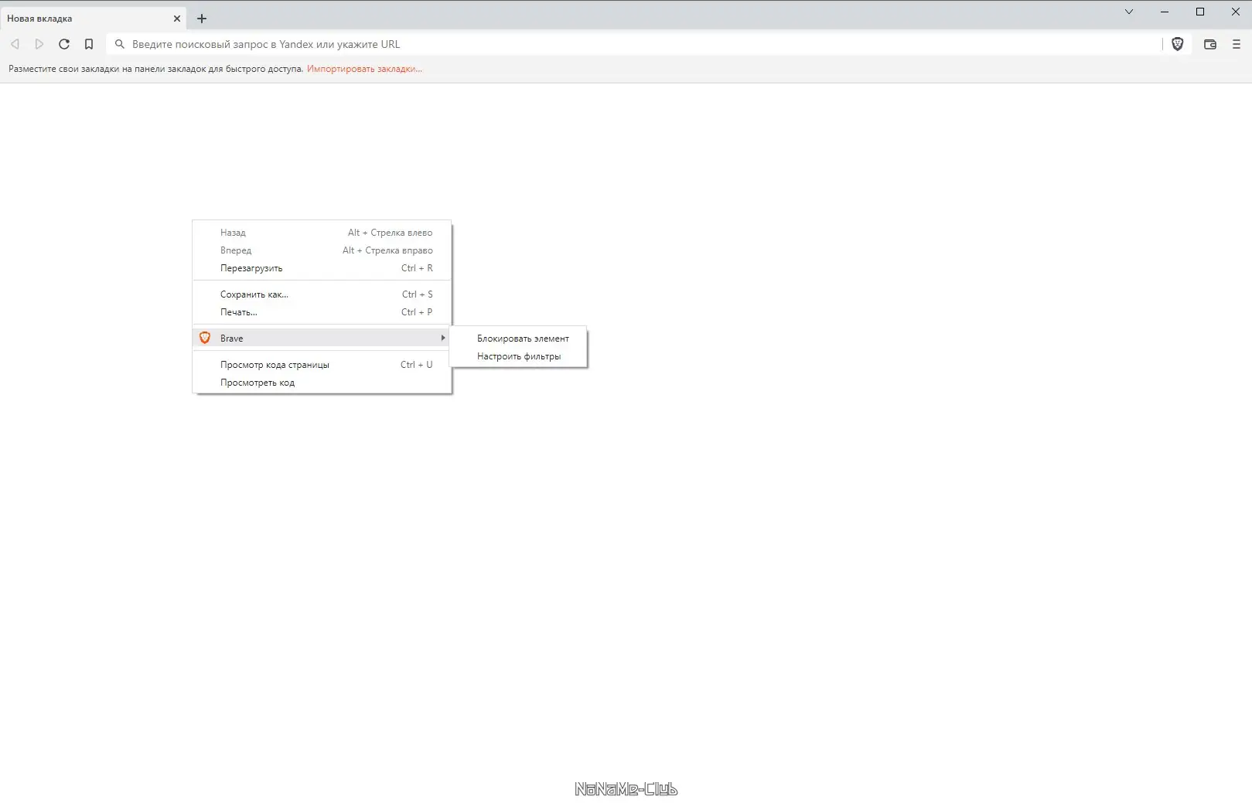Choose Сохранить как from the context menu
Screen dimensions: 1252x803
pyautogui.click(x=254, y=294)
